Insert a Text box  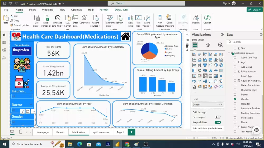[x=138, y=21]
